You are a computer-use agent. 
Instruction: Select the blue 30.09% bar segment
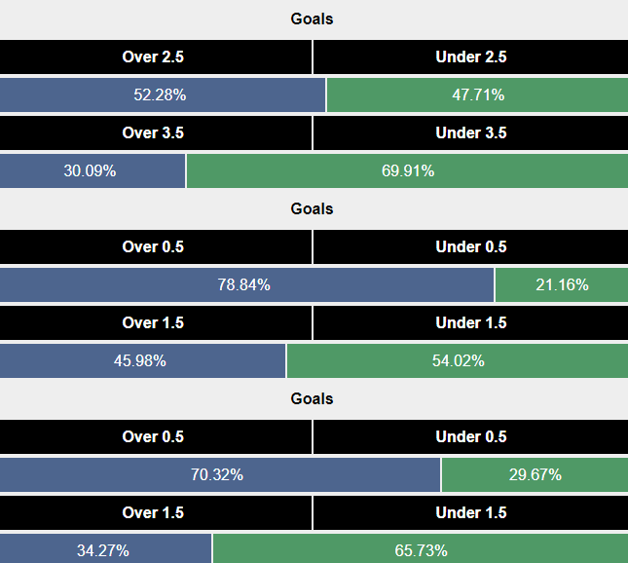tap(92, 170)
